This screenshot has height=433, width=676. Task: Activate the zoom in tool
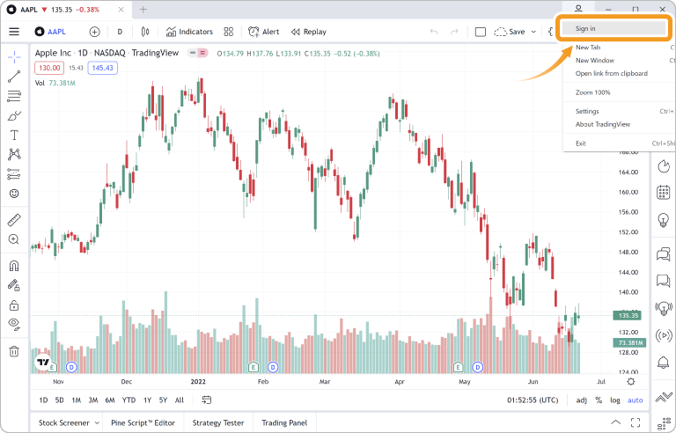pos(14,239)
